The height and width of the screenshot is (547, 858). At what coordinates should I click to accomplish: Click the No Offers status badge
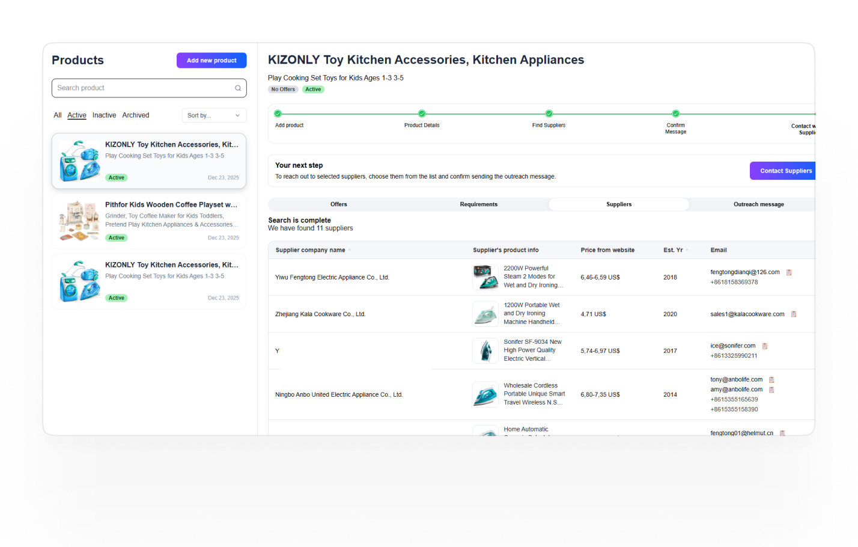283,90
